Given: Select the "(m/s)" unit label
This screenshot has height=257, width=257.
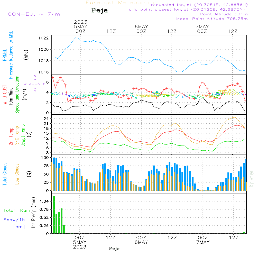Looking at the screenshot, I should pyautogui.click(x=25, y=95).
